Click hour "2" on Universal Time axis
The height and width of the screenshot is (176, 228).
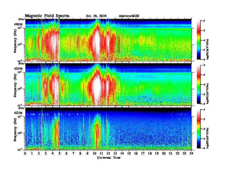pos(39,154)
